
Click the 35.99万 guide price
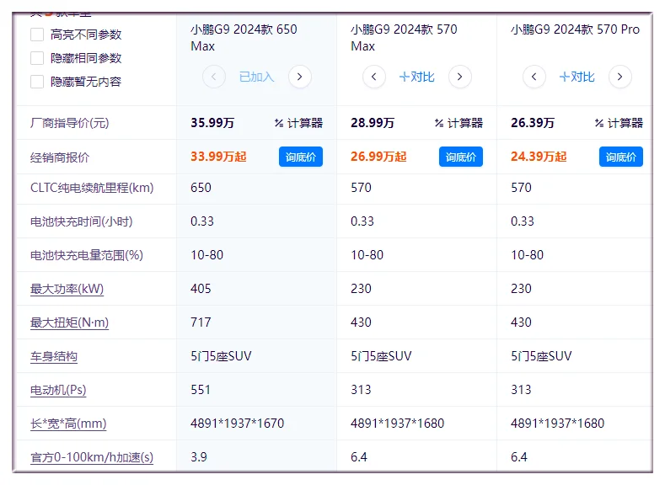[x=212, y=123]
